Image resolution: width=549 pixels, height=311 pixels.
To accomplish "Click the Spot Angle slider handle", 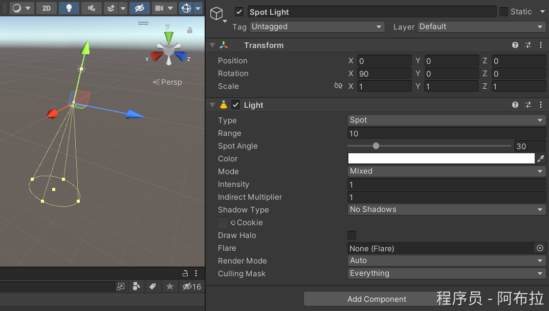I will pos(376,146).
